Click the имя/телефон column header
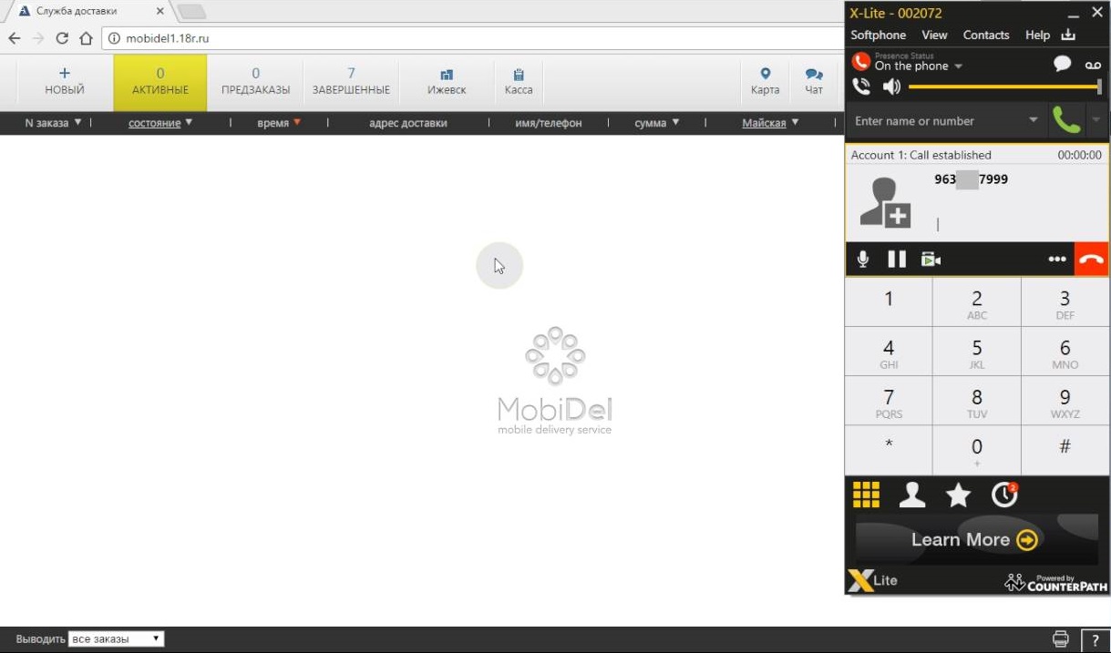1111x653 pixels. [x=548, y=123]
